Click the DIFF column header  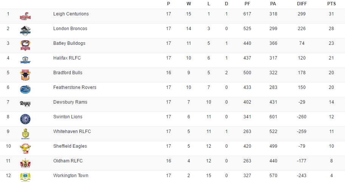(302, 4)
